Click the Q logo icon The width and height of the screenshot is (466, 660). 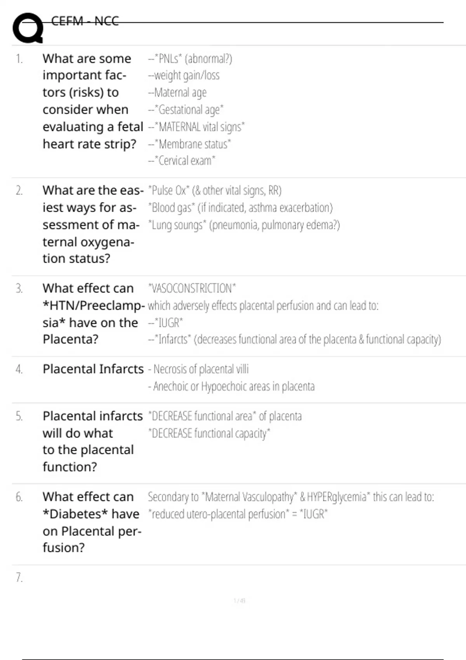[28, 28]
